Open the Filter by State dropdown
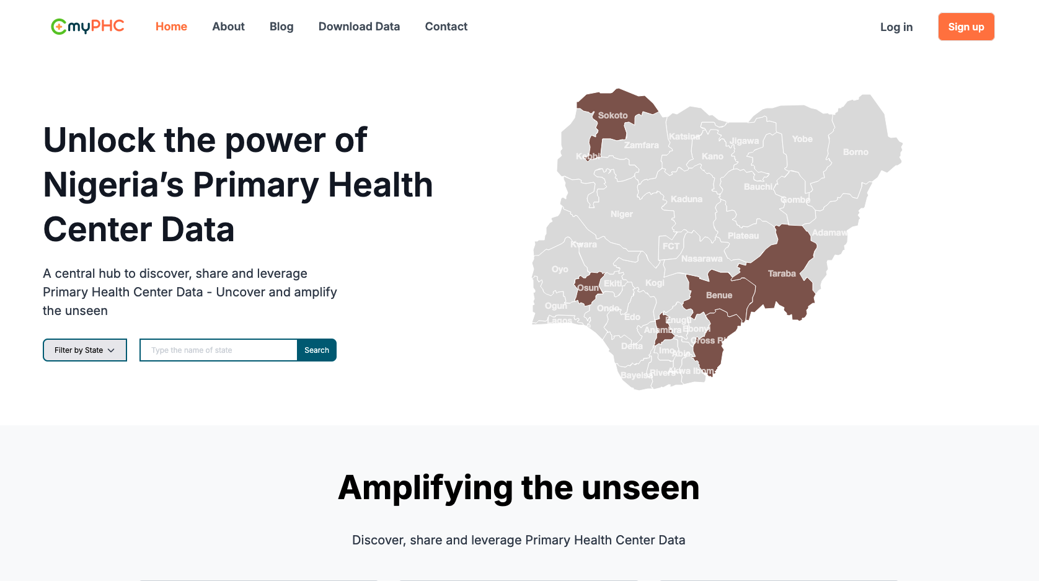 pos(85,350)
